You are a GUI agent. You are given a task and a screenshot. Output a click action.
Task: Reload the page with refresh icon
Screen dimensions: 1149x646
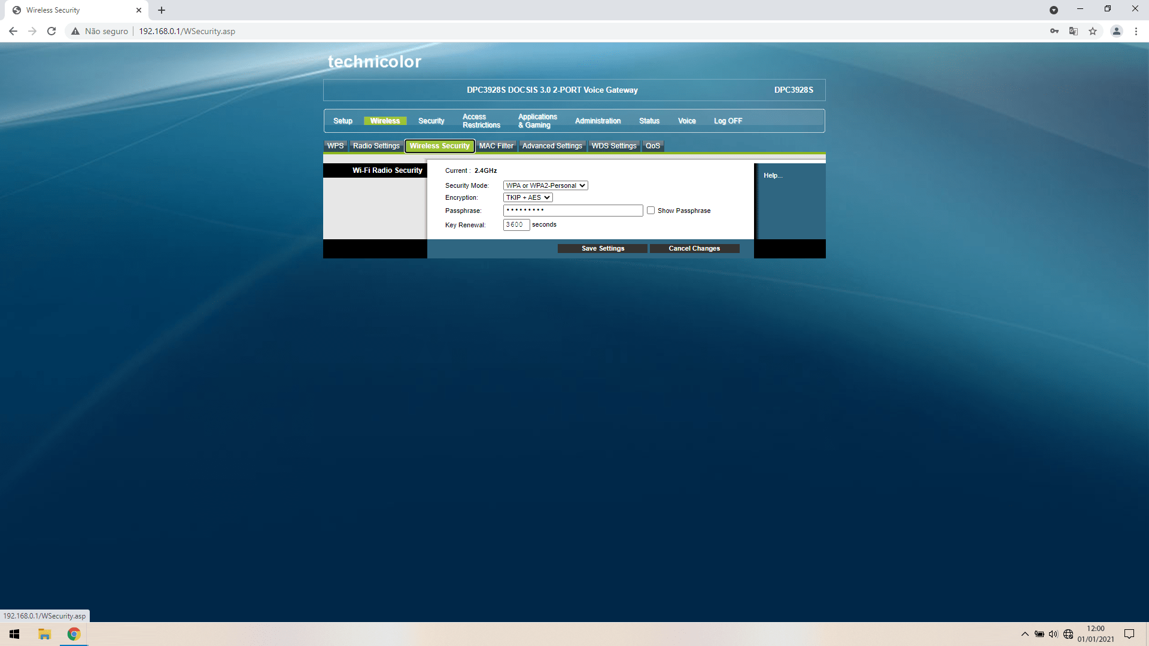click(51, 31)
